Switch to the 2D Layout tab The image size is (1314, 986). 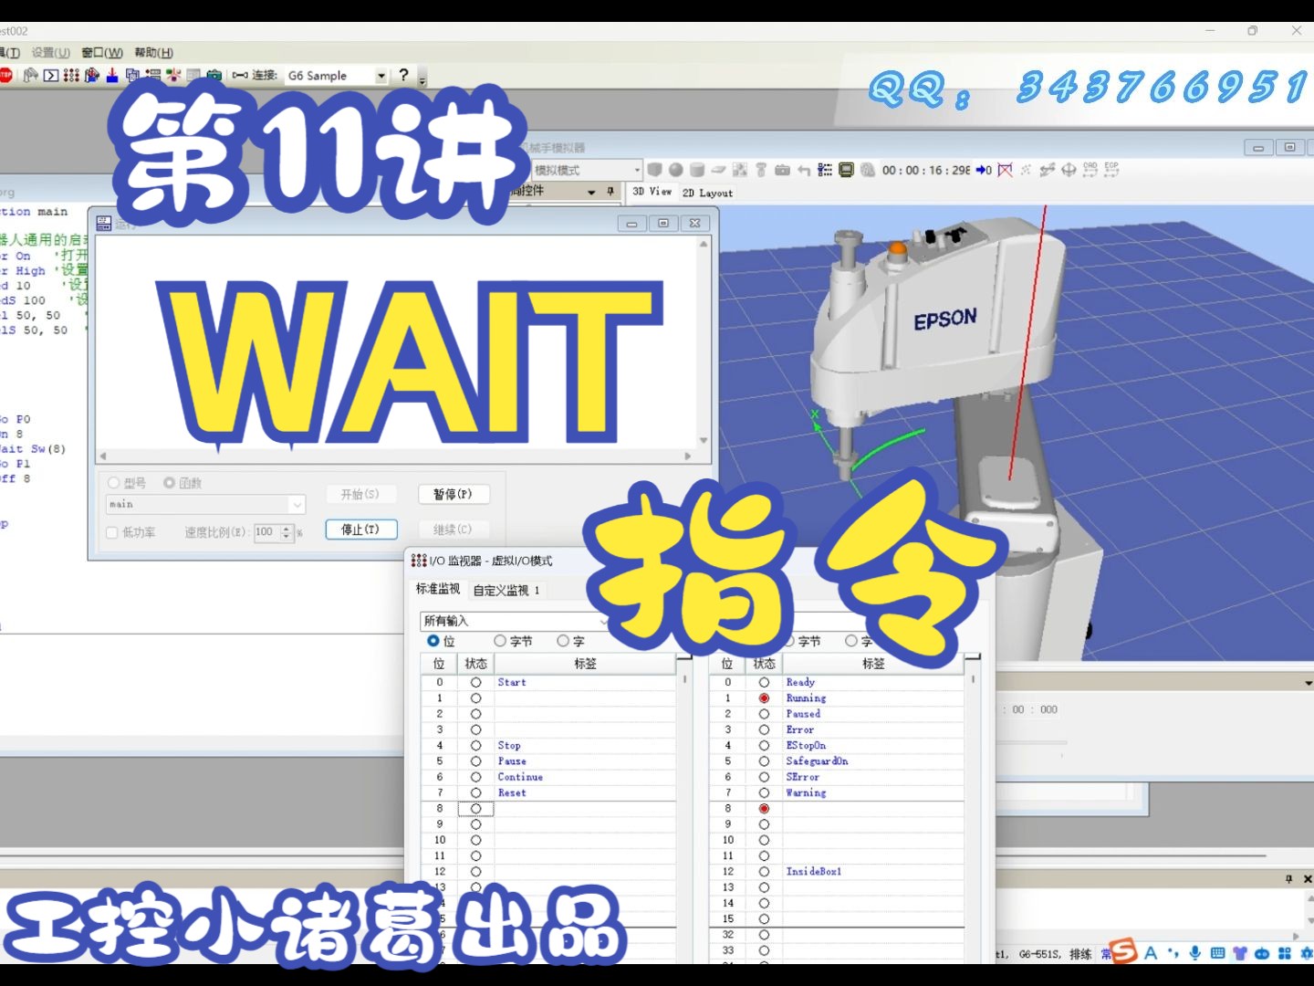(707, 193)
